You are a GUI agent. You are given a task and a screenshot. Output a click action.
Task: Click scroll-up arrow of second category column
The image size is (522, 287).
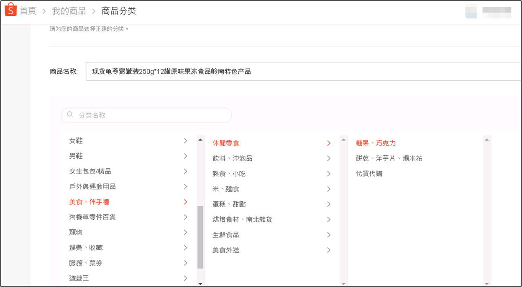point(344,140)
